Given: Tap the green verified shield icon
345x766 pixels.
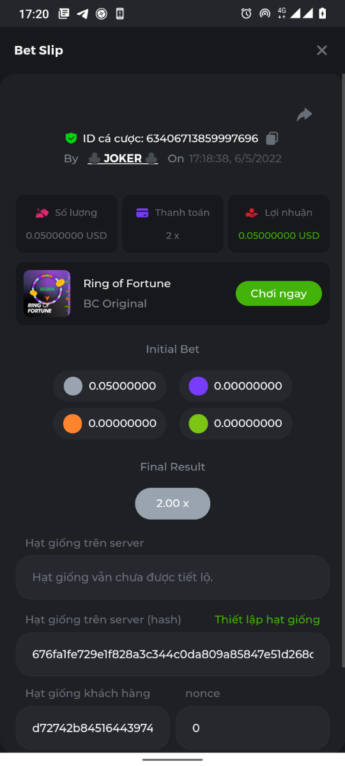Looking at the screenshot, I should [71, 138].
